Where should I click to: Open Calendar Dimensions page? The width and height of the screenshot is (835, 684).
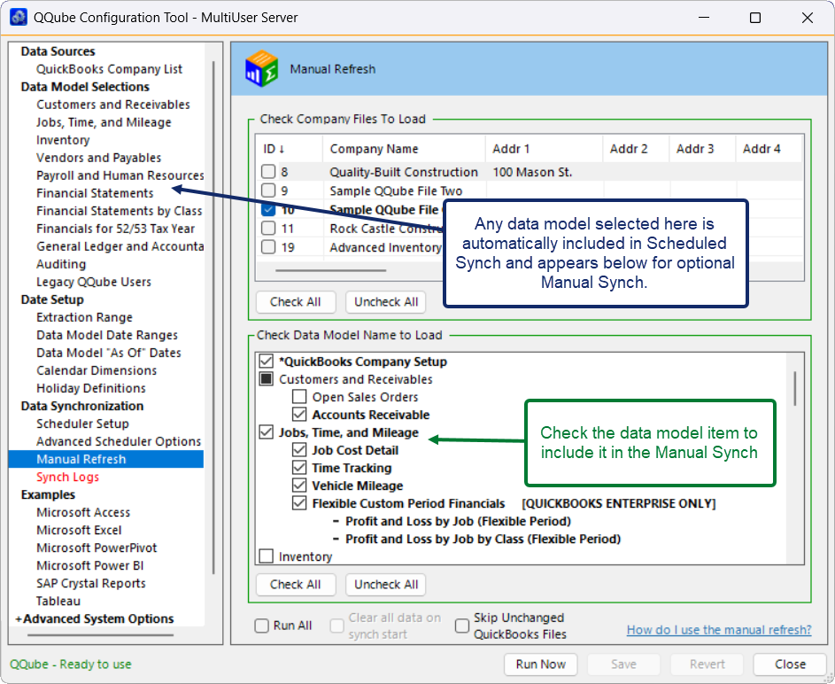[97, 370]
